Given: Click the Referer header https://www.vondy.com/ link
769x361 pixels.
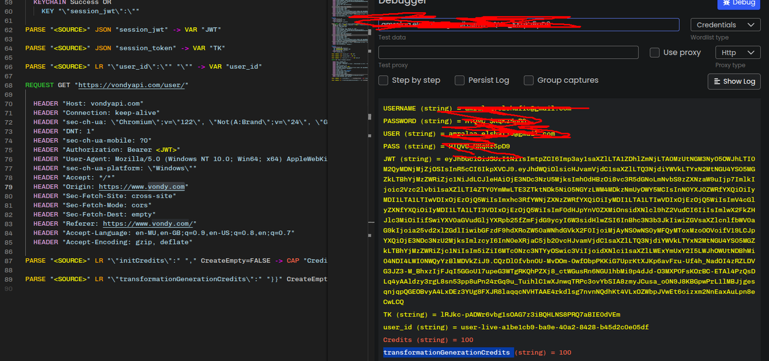Looking at the screenshot, I should [148, 223].
